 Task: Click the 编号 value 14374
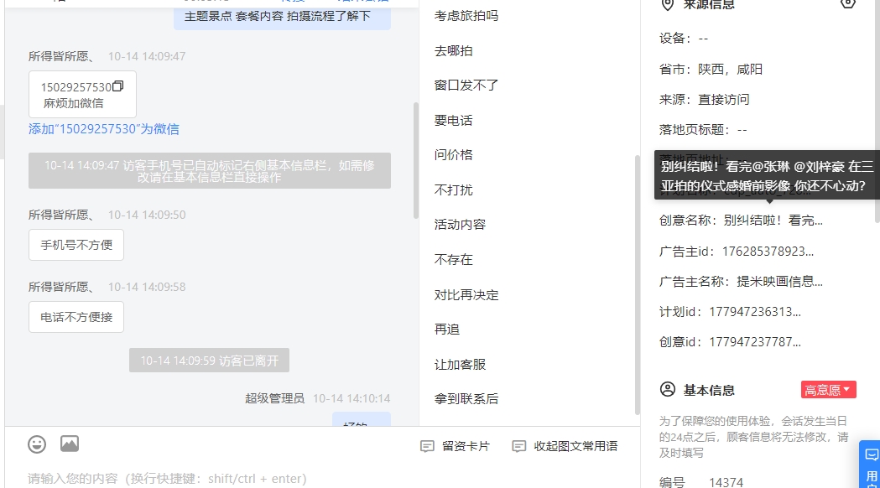point(726,482)
